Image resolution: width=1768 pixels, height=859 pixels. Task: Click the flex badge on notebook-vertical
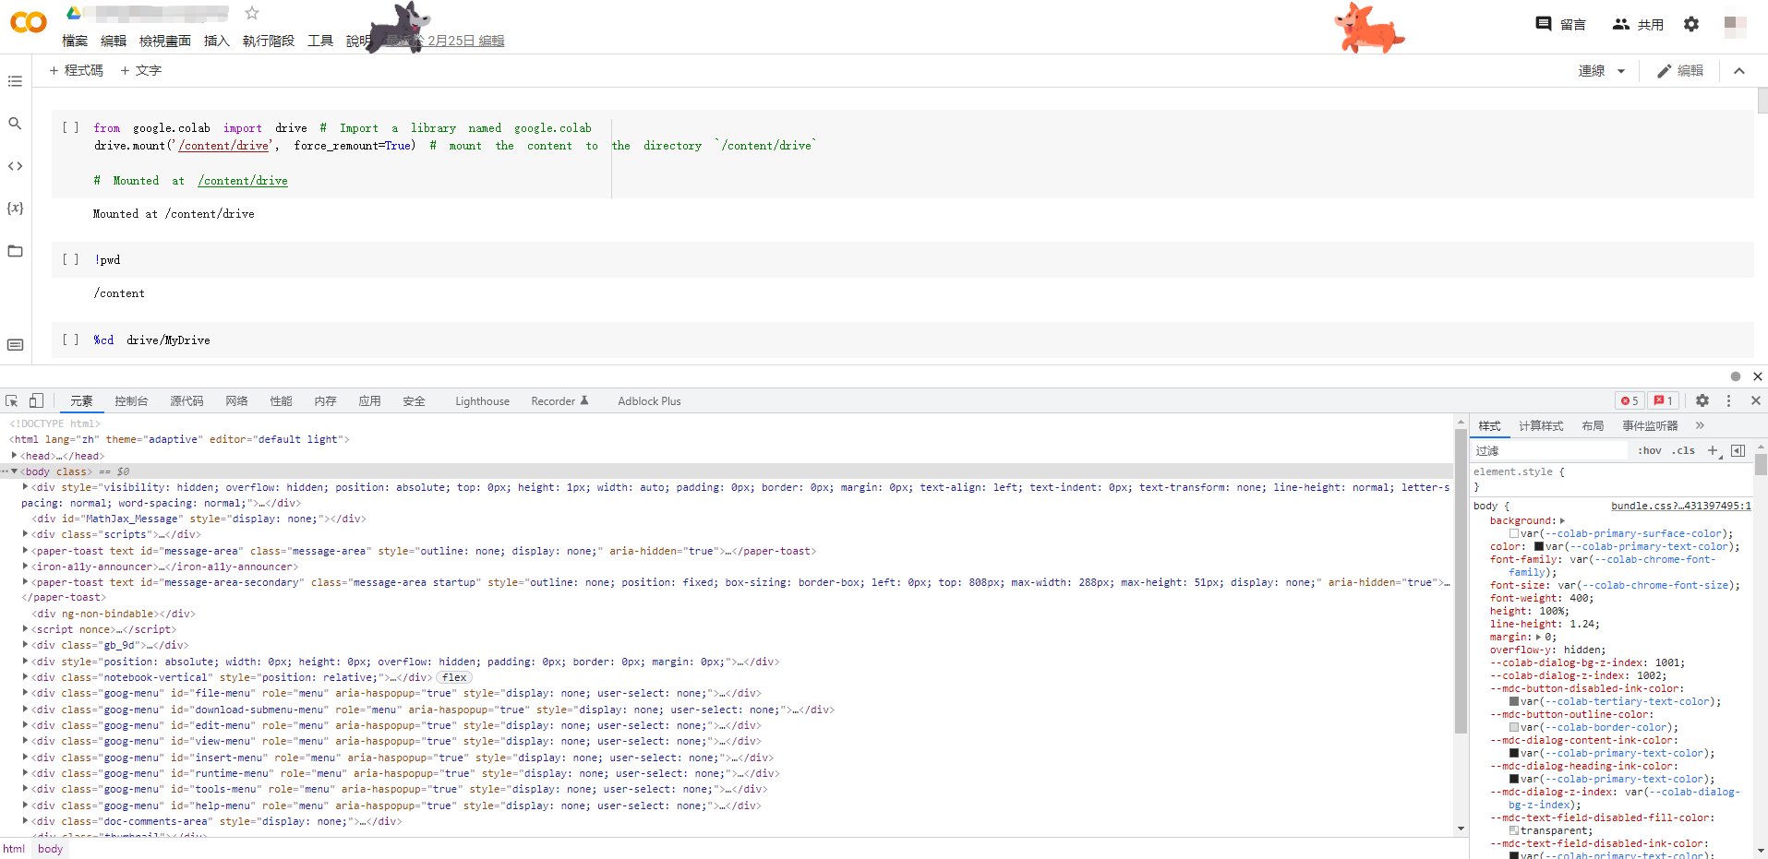pyautogui.click(x=454, y=677)
